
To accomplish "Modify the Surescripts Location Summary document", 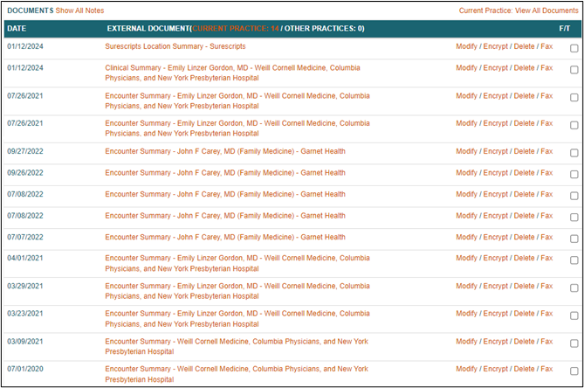I will [466, 46].
